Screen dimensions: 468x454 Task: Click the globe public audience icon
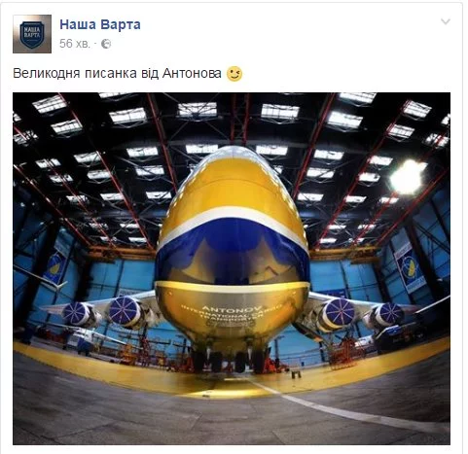click(106, 44)
